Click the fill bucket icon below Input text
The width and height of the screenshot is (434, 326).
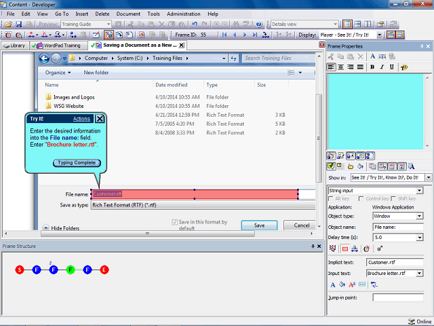(x=342, y=285)
